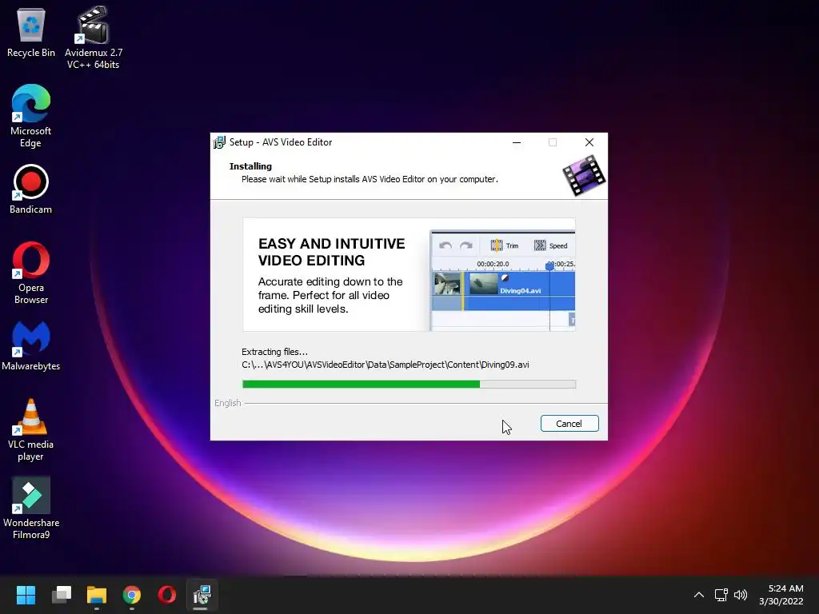Select the Malwarebytes desktop shortcut

coord(31,345)
